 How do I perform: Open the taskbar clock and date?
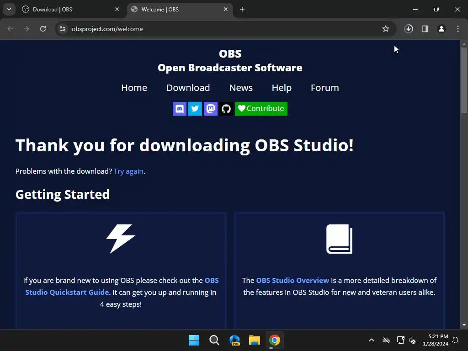click(436, 340)
